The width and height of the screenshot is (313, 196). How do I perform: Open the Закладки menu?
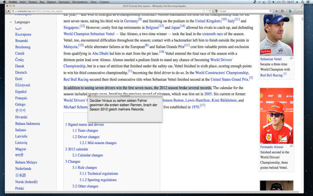point(64,2)
